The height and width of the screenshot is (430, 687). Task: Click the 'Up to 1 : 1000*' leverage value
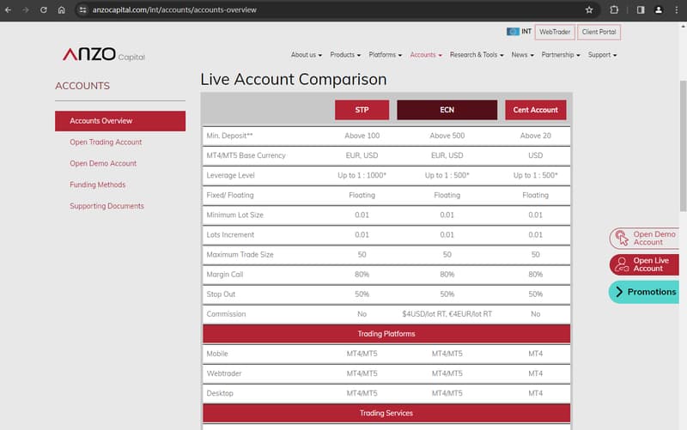(362, 175)
